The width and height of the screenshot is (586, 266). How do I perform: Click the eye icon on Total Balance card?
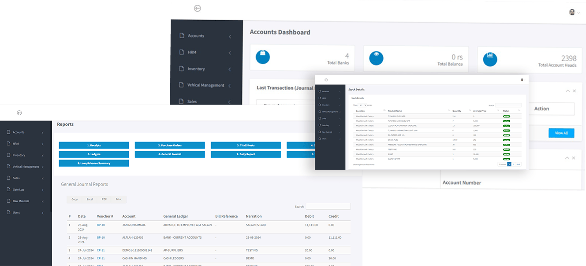[x=376, y=58]
